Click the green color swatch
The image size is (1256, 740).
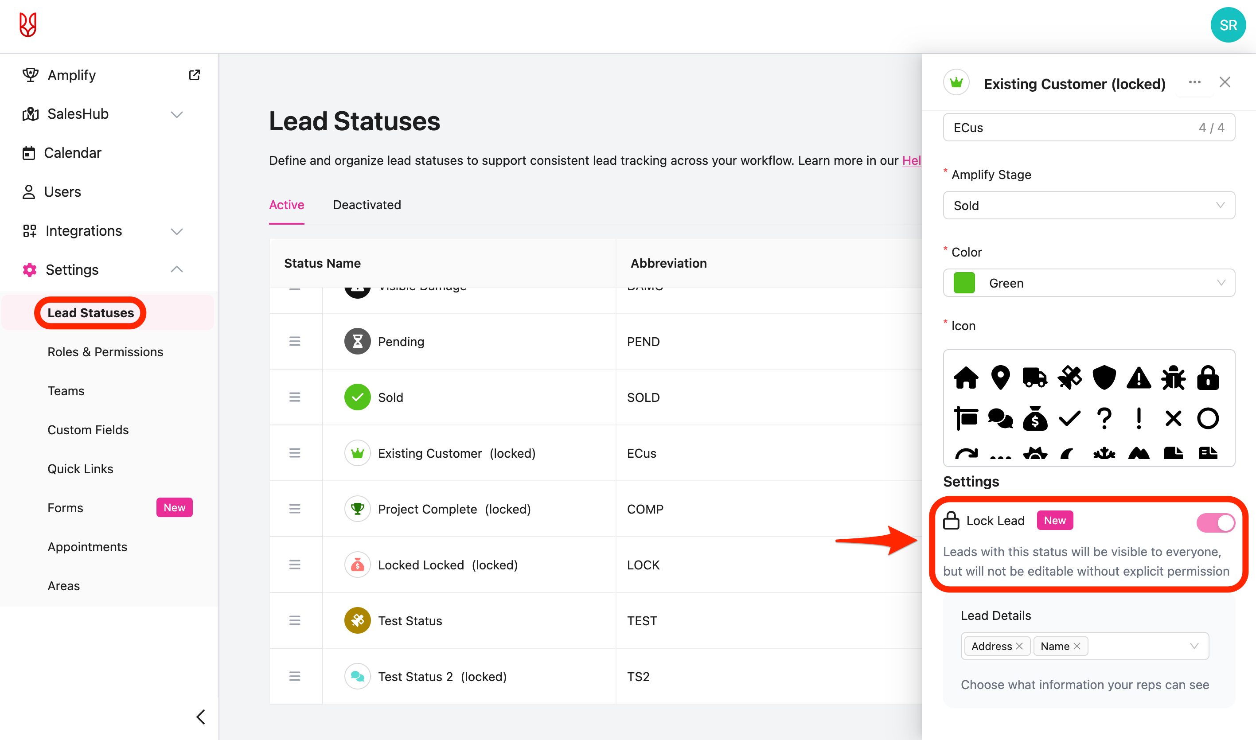pyautogui.click(x=964, y=283)
